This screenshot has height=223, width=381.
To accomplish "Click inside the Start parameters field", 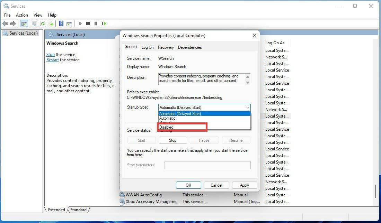I will [207, 165].
